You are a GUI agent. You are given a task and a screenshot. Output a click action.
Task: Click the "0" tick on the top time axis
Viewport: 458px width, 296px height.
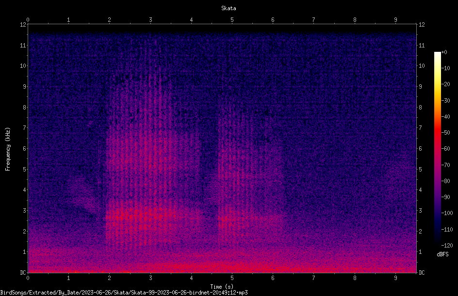coord(28,20)
